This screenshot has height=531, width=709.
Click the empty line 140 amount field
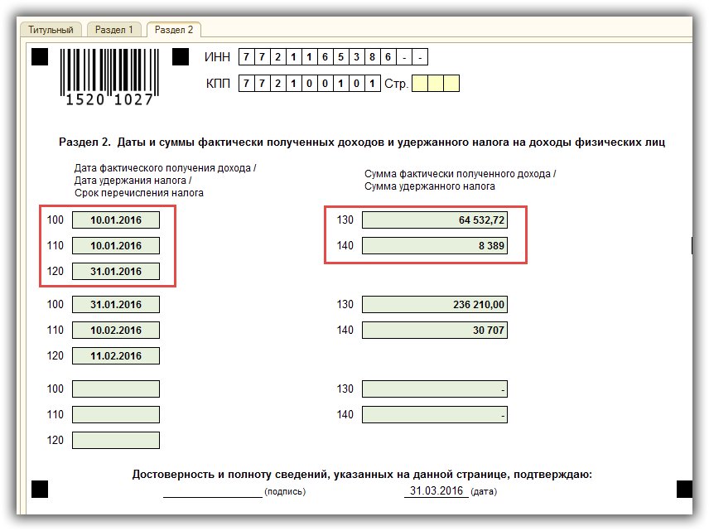pyautogui.click(x=435, y=415)
